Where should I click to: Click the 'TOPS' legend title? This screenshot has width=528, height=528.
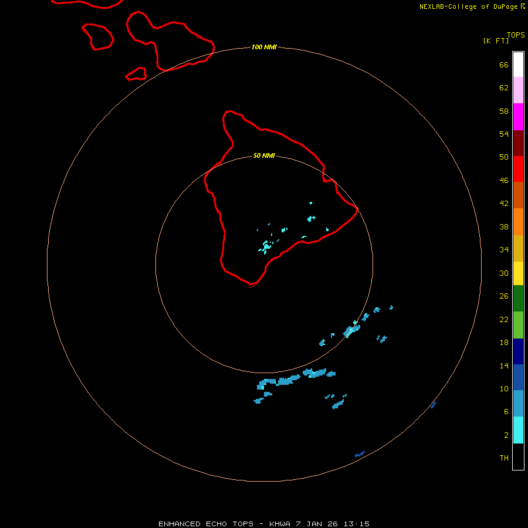(x=516, y=35)
